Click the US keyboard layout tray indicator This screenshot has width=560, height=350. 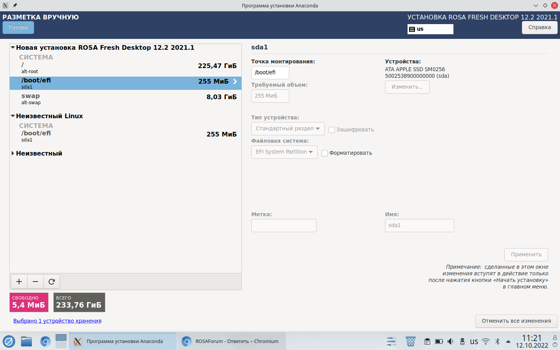click(474, 342)
